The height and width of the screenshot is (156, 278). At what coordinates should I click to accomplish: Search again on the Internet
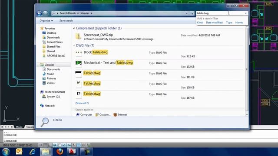(x=120, y=114)
